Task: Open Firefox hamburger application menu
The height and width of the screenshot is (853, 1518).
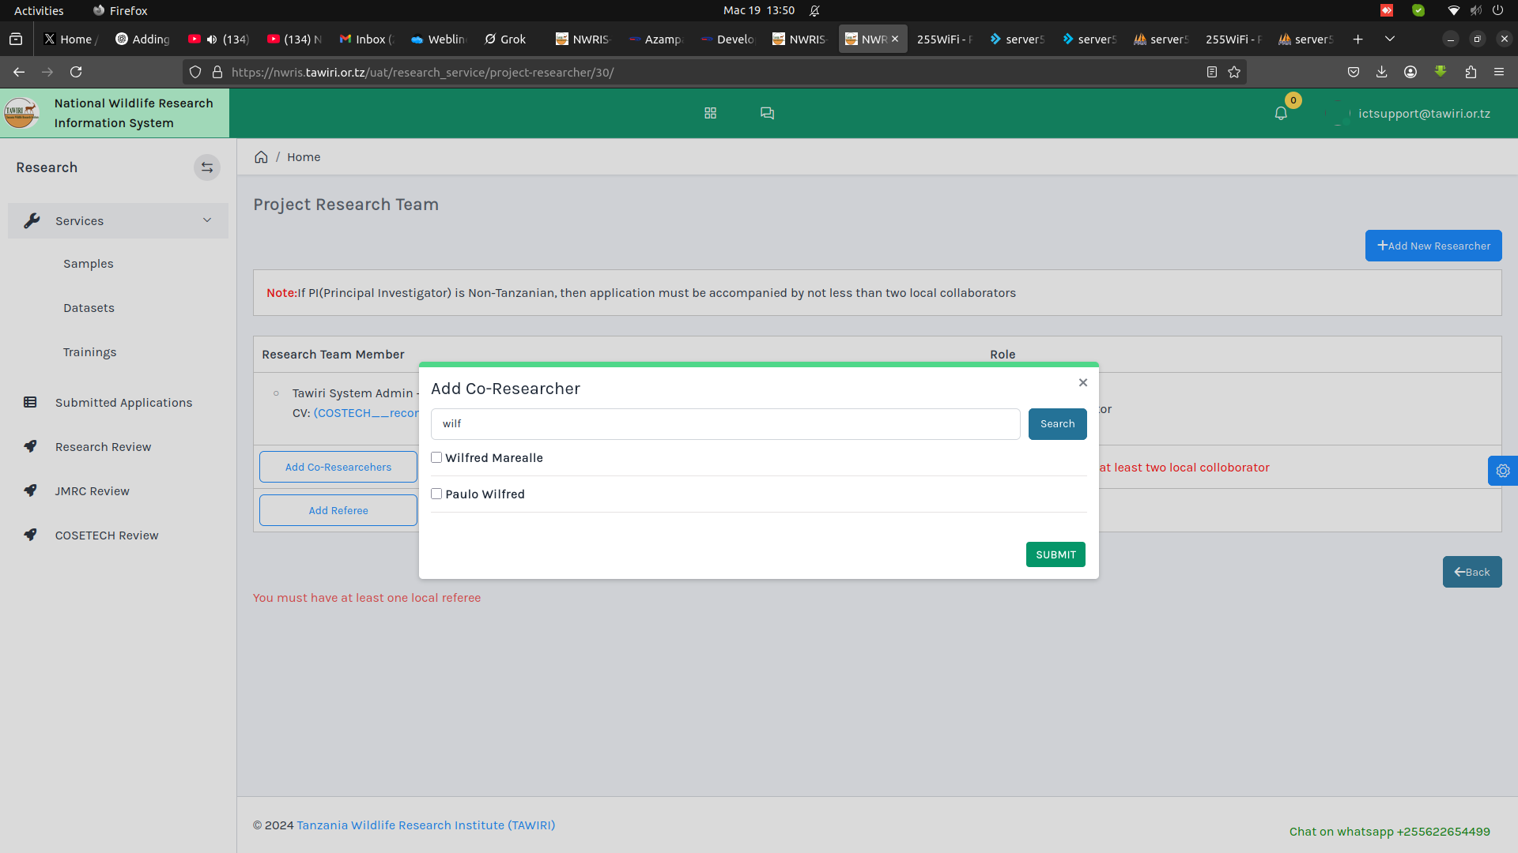Action: [1499, 72]
